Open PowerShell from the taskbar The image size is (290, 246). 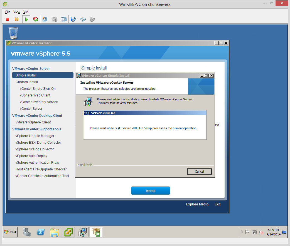coord(41,232)
